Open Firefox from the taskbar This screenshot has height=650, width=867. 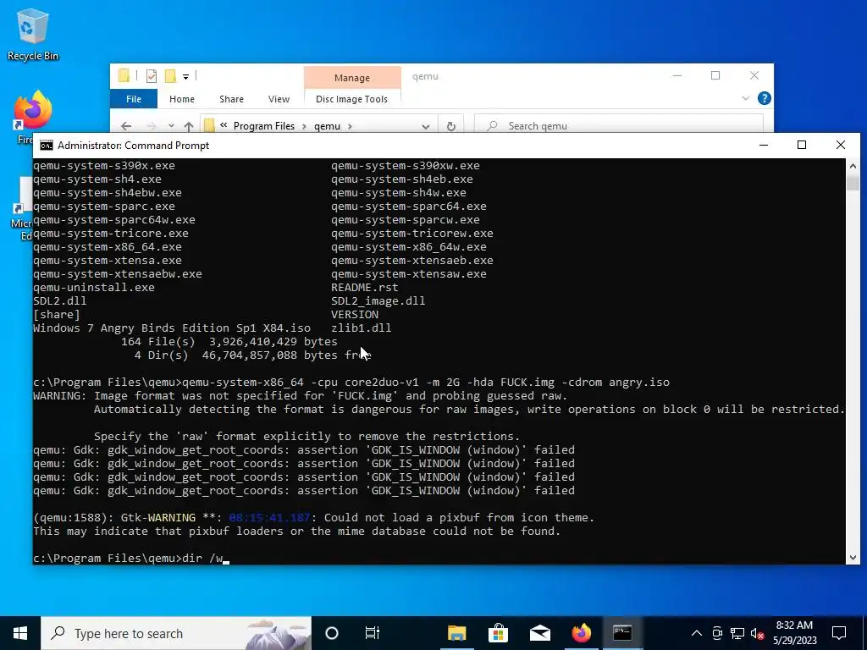[581, 633]
